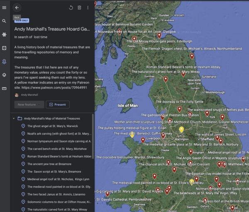Viewport: 249px width, 212px height.
Task: Click the Flemish Dragon chest map pin, Alnwick
Action: click(x=192, y=56)
